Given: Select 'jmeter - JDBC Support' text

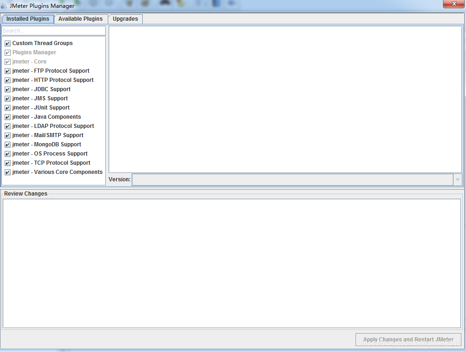Looking at the screenshot, I should [x=41, y=89].
